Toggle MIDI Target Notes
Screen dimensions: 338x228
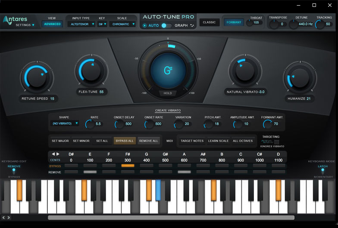coord(192,141)
